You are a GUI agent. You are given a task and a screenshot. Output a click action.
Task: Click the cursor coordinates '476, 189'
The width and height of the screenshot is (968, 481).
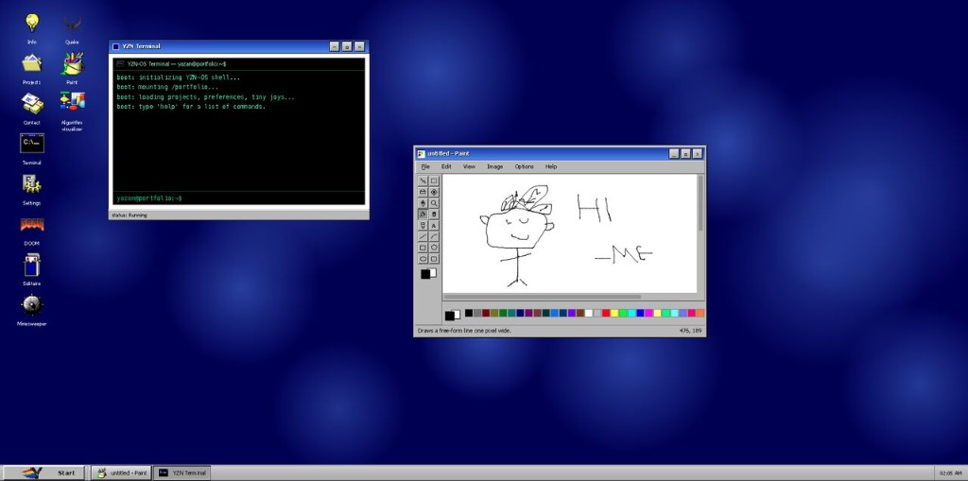pyautogui.click(x=690, y=331)
